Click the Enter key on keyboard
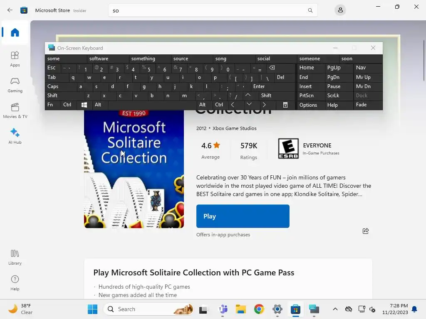Viewport: 426px width, 319px height. click(273, 86)
